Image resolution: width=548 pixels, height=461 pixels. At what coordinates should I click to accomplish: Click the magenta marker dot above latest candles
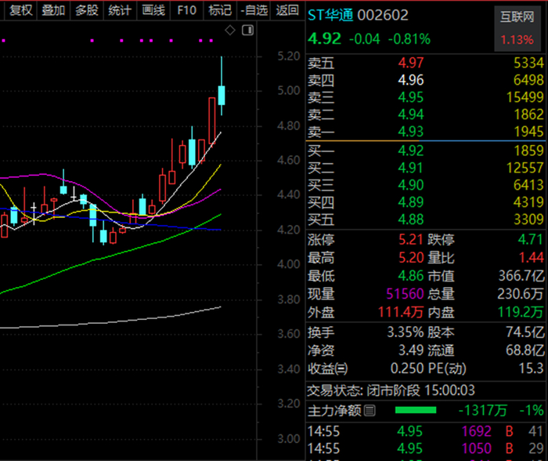pyautogui.click(x=211, y=41)
